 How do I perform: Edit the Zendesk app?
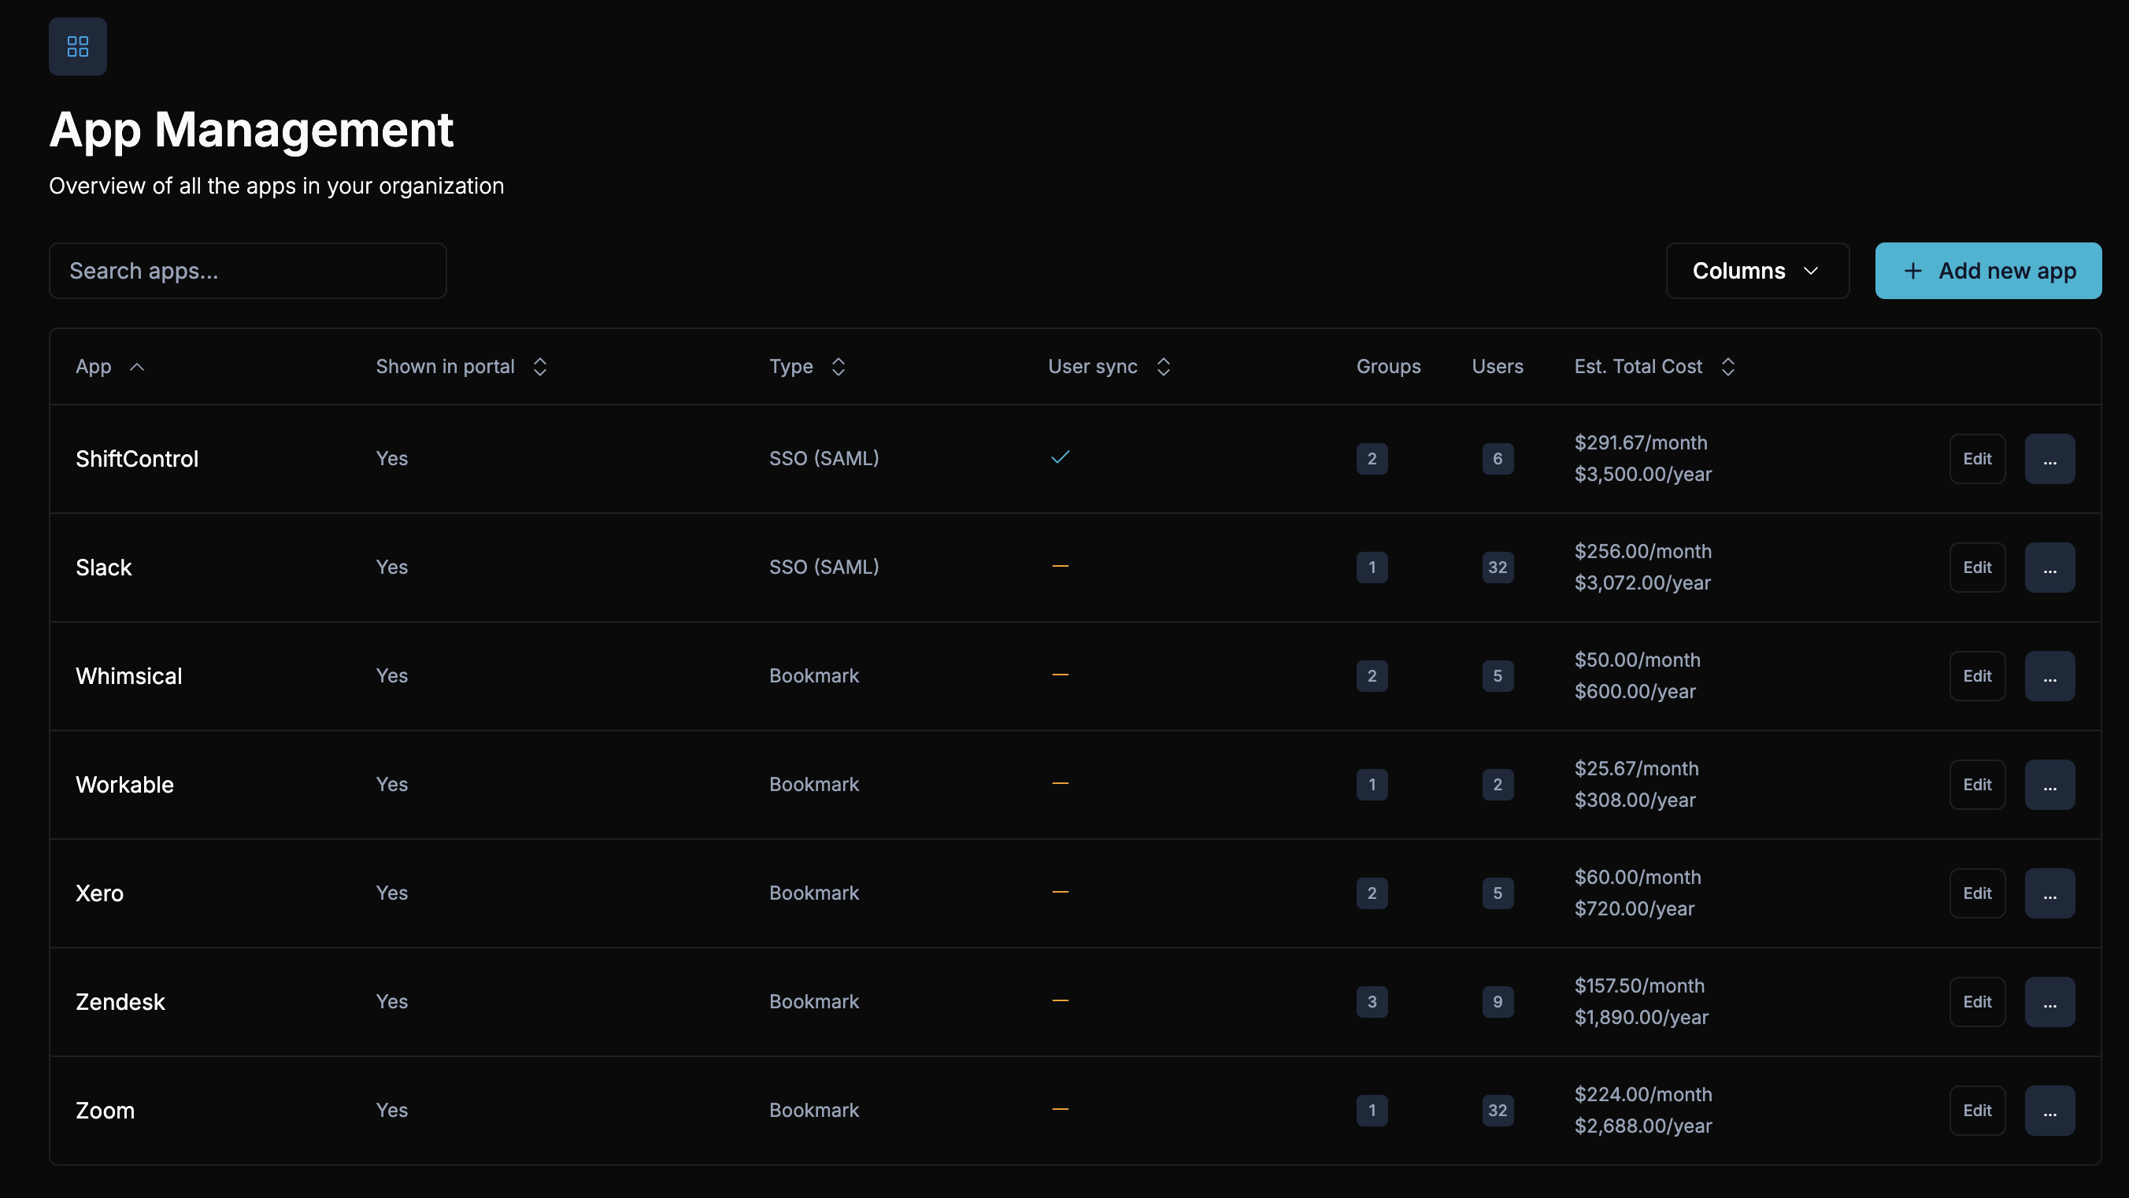pyautogui.click(x=1977, y=1001)
